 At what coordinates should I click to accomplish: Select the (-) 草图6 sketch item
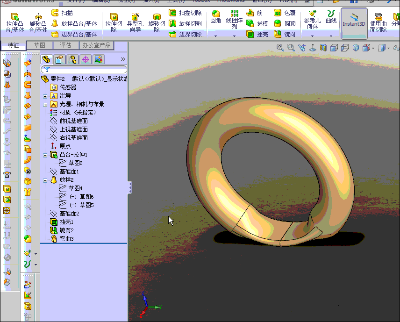tap(76, 197)
